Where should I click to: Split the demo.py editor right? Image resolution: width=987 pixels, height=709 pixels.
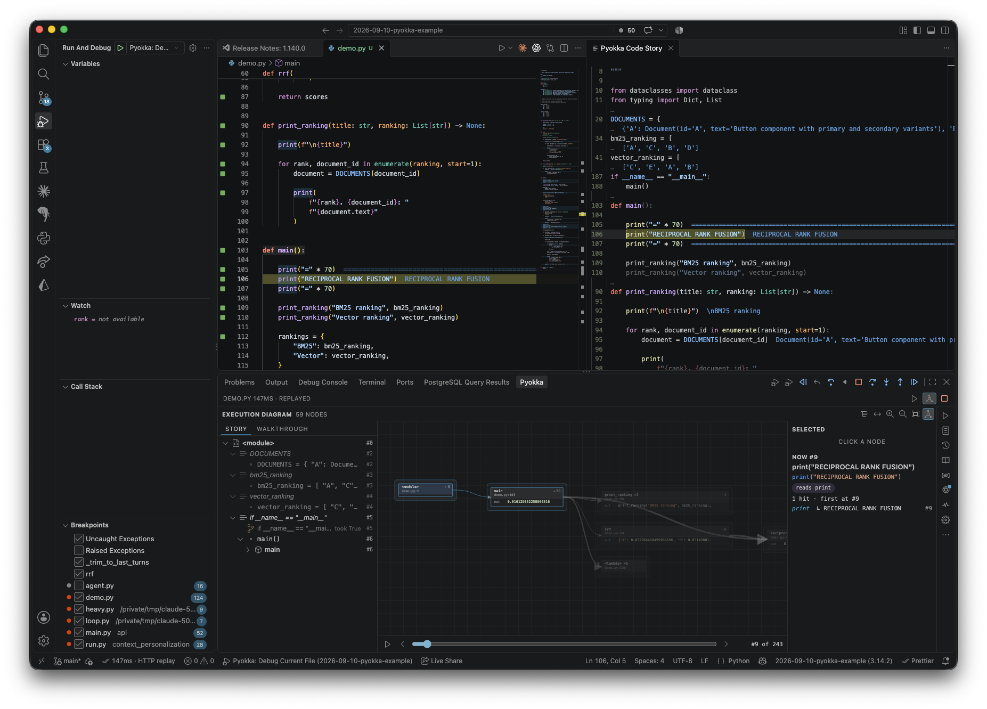pos(564,48)
